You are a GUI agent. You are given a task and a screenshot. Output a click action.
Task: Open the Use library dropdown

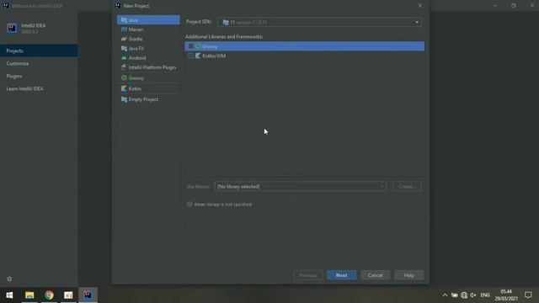point(300,187)
